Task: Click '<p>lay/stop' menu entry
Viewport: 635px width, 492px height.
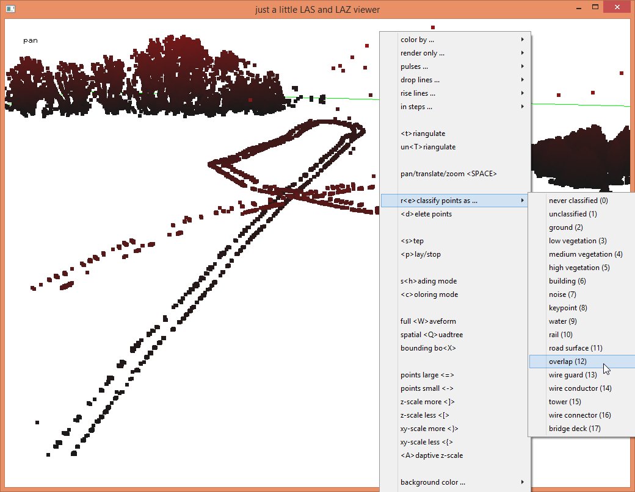Action: click(x=421, y=254)
